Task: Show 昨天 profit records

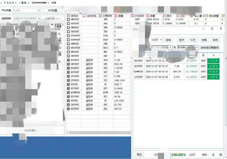Action: [x=182, y=40]
